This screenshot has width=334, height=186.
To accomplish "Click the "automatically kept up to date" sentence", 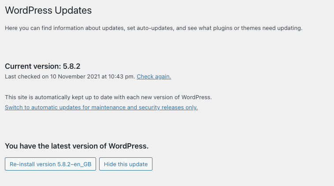I will pyautogui.click(x=108, y=97).
